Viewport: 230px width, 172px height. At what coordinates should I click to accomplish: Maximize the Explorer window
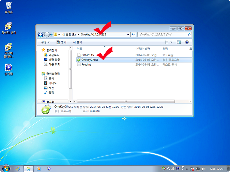pos(181,29)
